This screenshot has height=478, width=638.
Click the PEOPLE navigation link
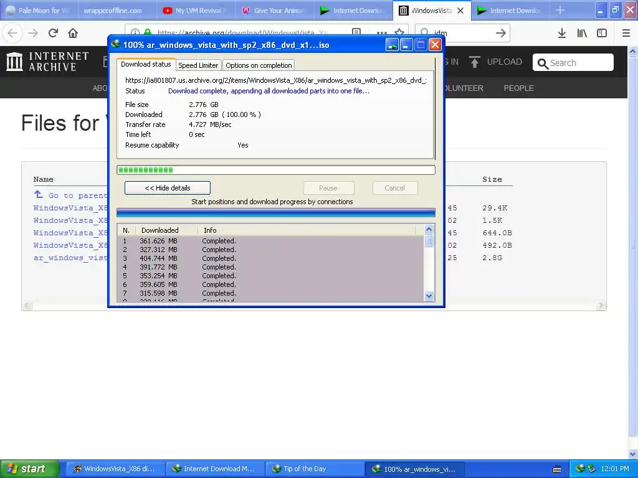[x=518, y=88]
